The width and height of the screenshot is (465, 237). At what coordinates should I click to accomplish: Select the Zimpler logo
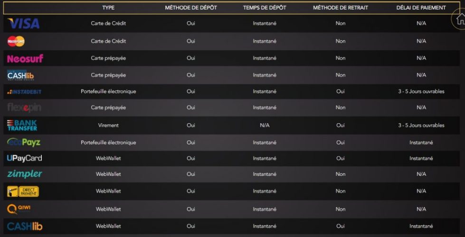click(x=25, y=174)
